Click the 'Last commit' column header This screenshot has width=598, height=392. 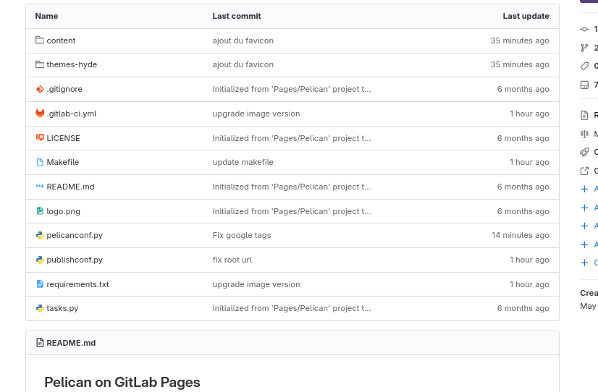click(237, 16)
